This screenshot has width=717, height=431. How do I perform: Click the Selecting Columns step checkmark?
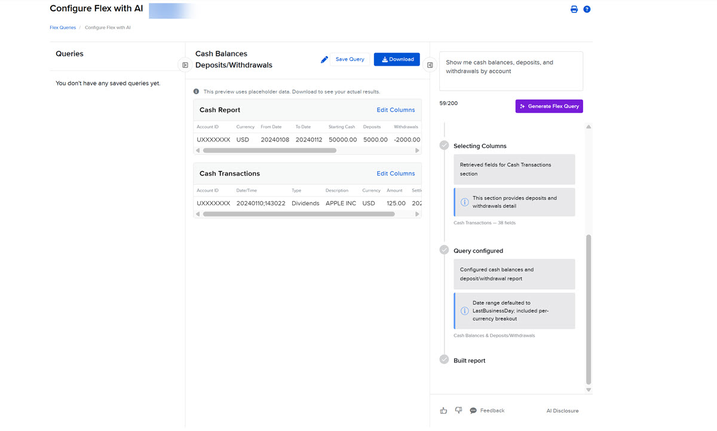pyautogui.click(x=444, y=145)
